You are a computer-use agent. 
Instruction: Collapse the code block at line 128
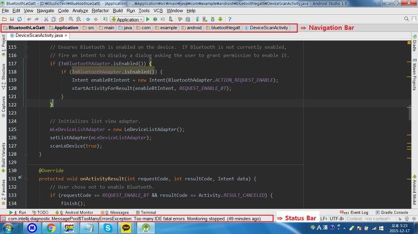[26, 154]
